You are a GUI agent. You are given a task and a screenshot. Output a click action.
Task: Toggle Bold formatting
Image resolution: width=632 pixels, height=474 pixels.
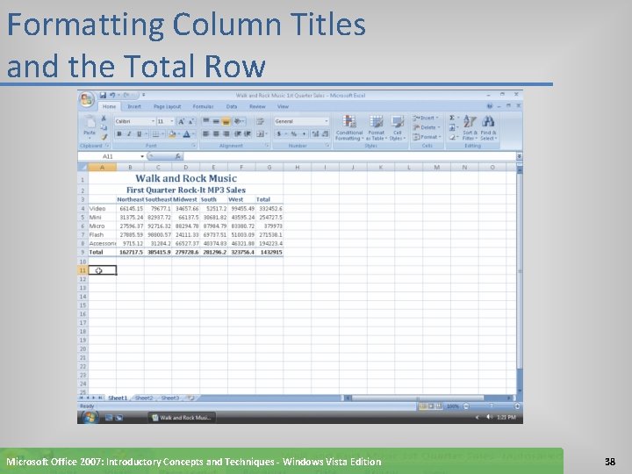point(118,134)
